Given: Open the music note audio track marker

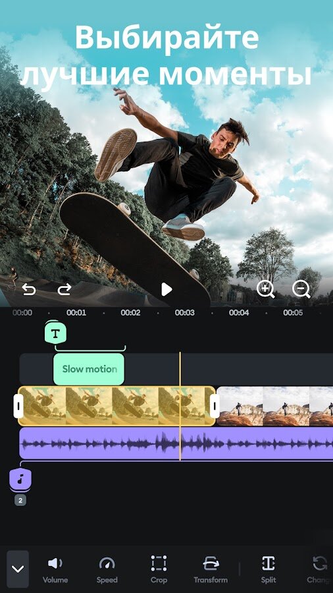Looking at the screenshot, I should (20, 480).
